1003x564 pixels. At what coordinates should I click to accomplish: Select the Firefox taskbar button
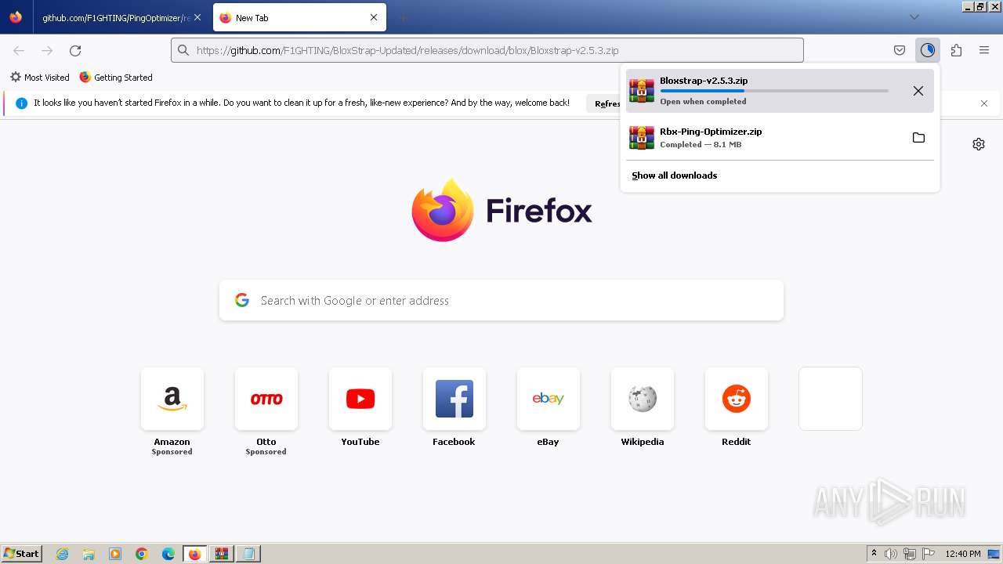tap(195, 554)
